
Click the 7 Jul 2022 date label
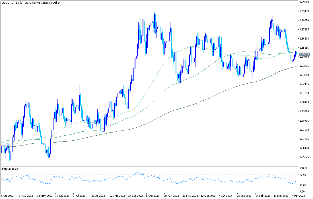pyautogui.click(x=79, y=196)
